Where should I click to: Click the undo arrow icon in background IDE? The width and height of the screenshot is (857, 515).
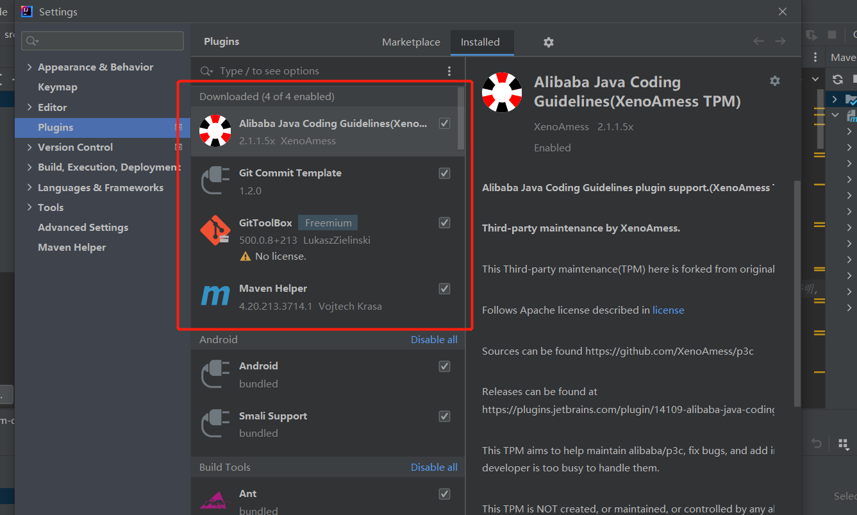click(817, 443)
